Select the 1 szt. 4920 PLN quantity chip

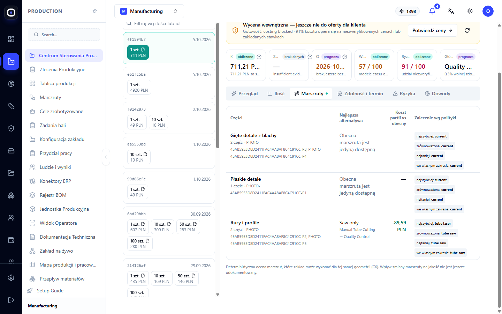click(x=139, y=87)
